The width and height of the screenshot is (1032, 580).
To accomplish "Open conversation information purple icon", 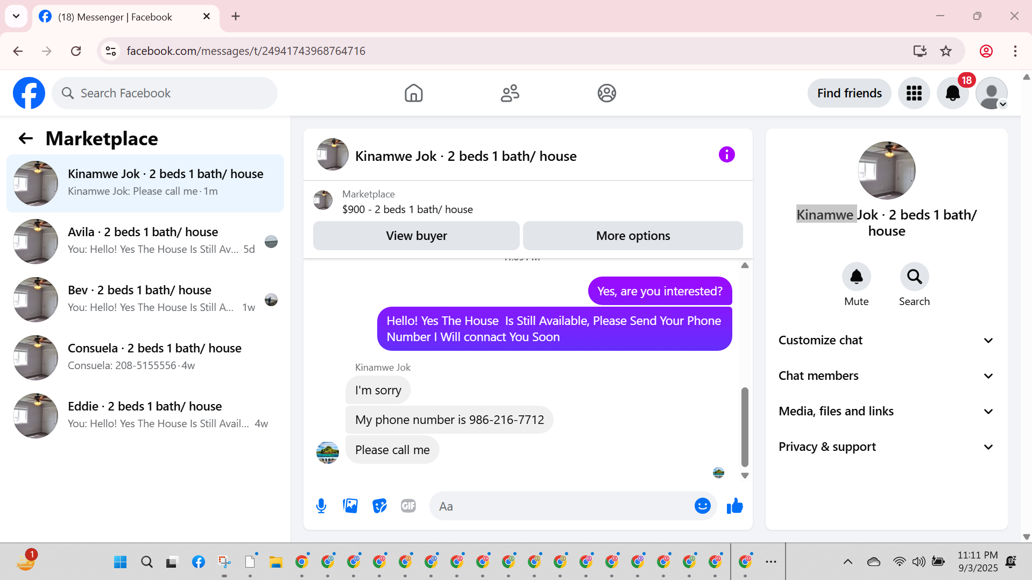I will pos(726,155).
